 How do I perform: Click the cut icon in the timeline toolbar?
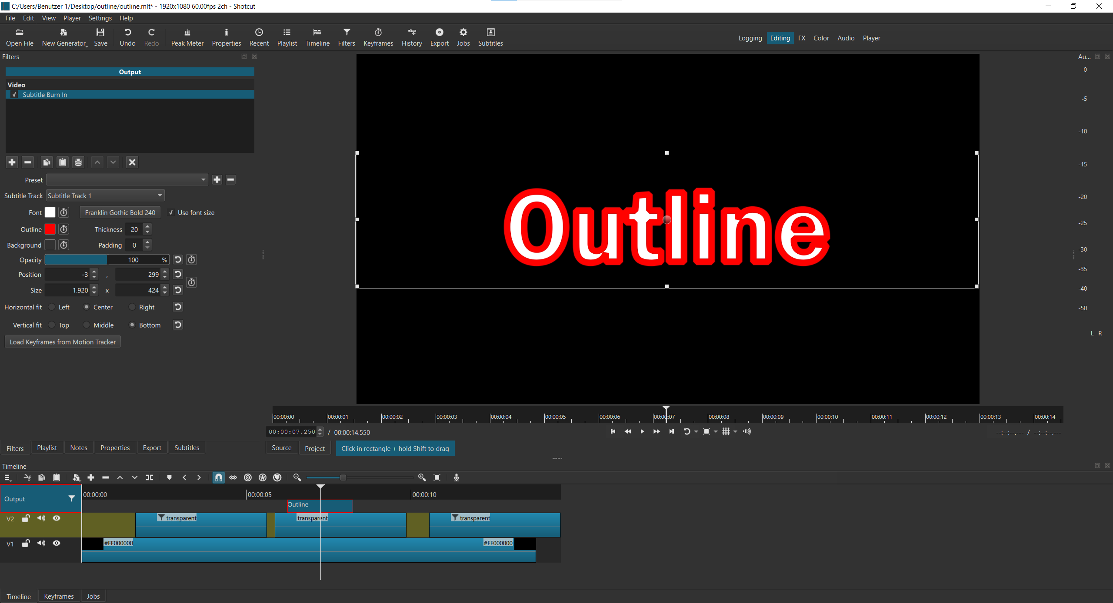27,477
